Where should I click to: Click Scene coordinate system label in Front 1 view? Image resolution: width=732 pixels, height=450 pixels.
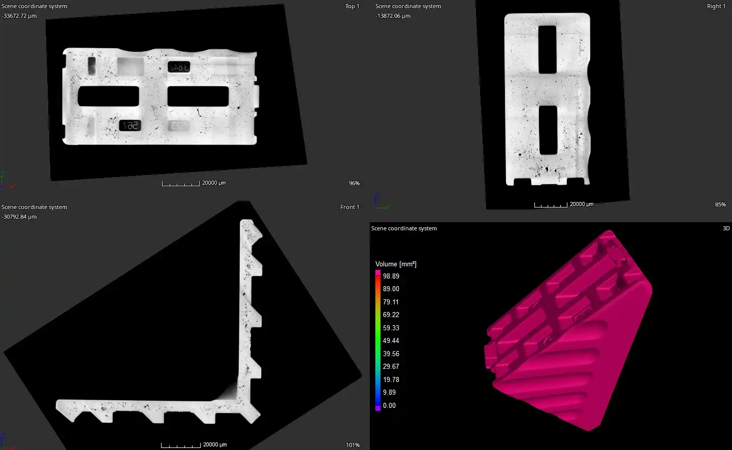[x=34, y=207]
